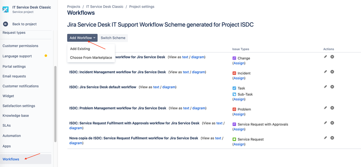The width and height of the screenshot is (361, 167).
Task: Click Assign under Service Request with Approvals
Action: 239,129
